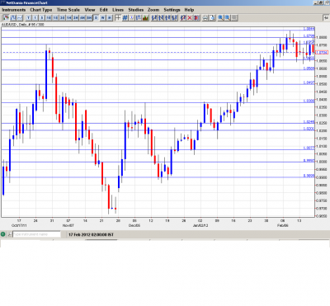330x306 pixels.
Task: Open the Time Scale menu
Action: point(68,10)
